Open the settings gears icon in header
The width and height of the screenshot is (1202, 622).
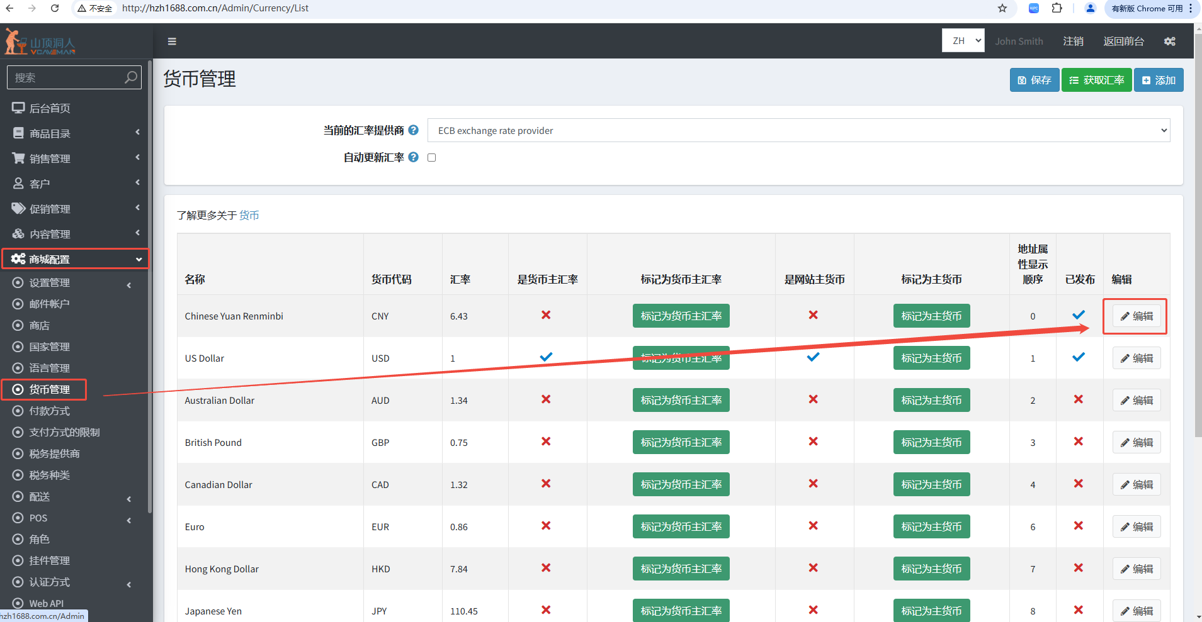pos(1169,42)
